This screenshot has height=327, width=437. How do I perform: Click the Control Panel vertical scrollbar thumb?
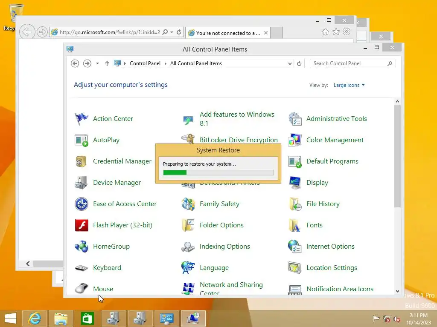coord(397,156)
